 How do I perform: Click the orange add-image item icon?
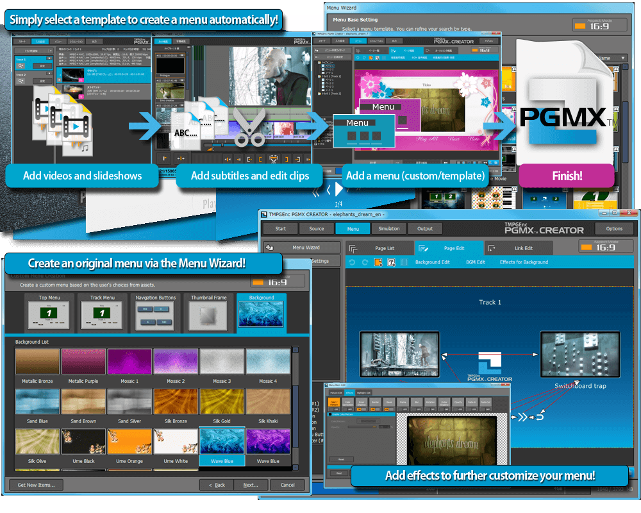pyautogui.click(x=378, y=262)
